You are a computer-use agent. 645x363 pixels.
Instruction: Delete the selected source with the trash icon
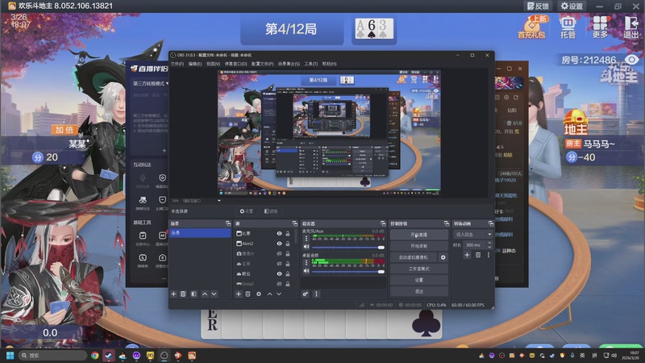(x=248, y=294)
